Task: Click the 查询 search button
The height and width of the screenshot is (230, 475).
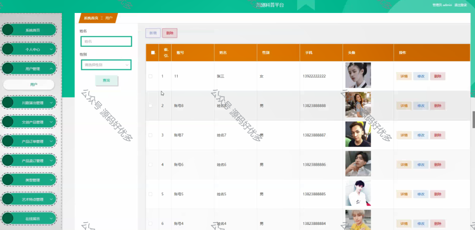Action: (x=106, y=81)
